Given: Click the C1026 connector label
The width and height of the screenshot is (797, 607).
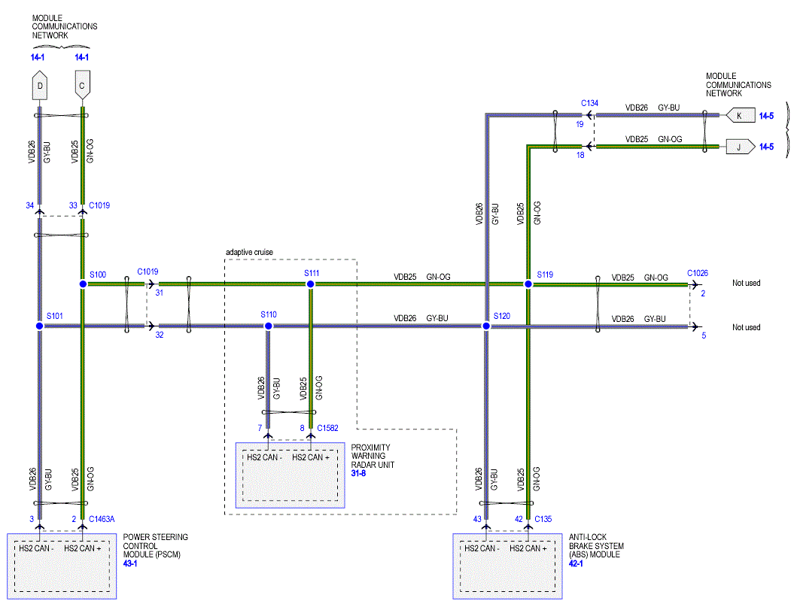Looking at the screenshot, I should 697,273.
